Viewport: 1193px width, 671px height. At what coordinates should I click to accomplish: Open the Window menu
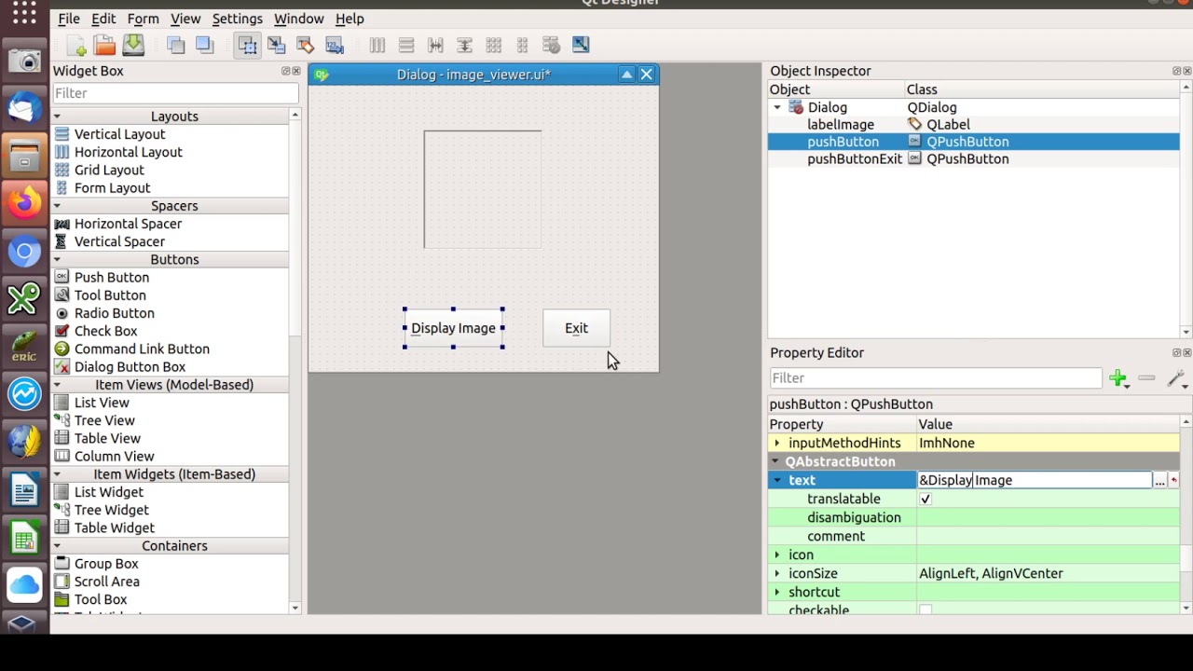point(299,19)
